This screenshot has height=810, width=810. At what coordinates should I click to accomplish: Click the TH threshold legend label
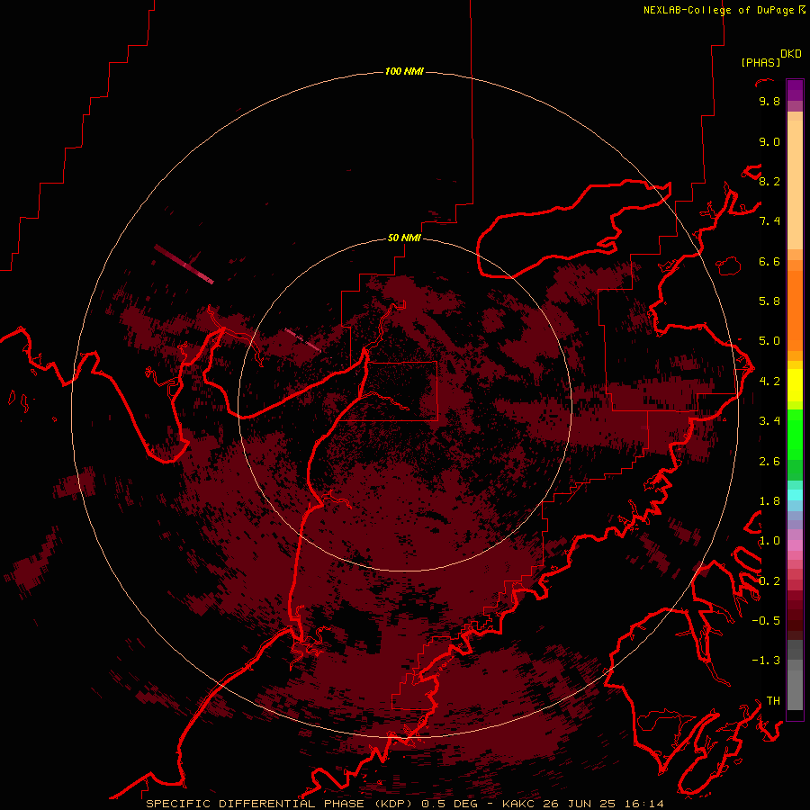click(x=773, y=701)
